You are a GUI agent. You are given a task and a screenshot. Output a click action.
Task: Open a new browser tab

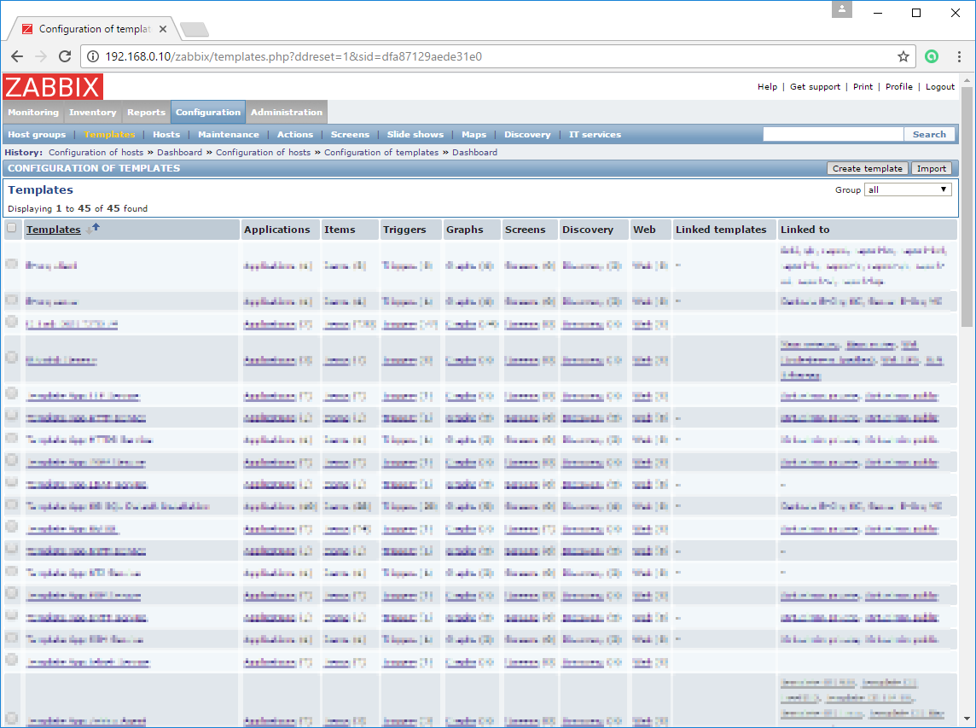195,29
